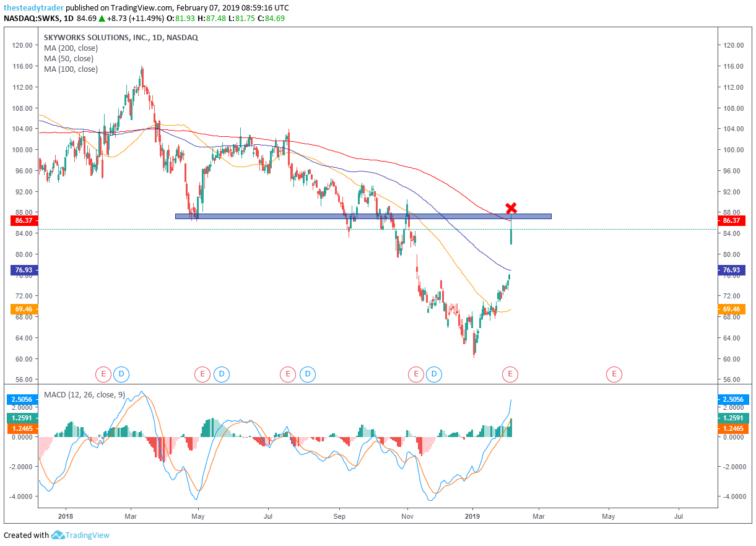Click the SKYWORKS SOLUTIONS, INC. chart title
This screenshot has width=756, height=546.
coord(121,38)
